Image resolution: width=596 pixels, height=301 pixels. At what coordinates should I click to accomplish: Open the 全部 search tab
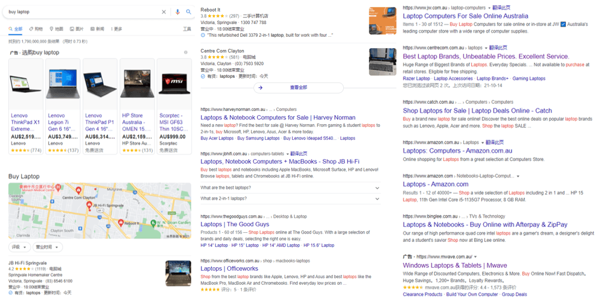[16, 29]
